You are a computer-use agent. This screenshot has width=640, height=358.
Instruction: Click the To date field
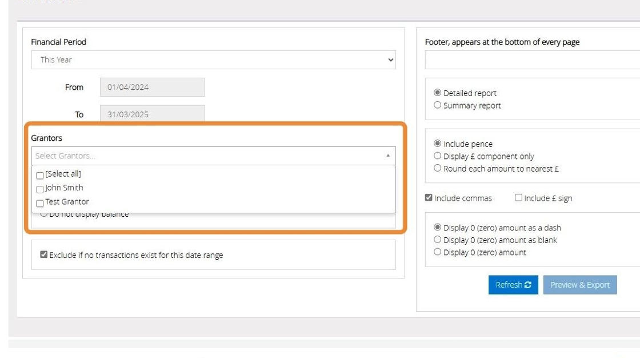(152, 114)
